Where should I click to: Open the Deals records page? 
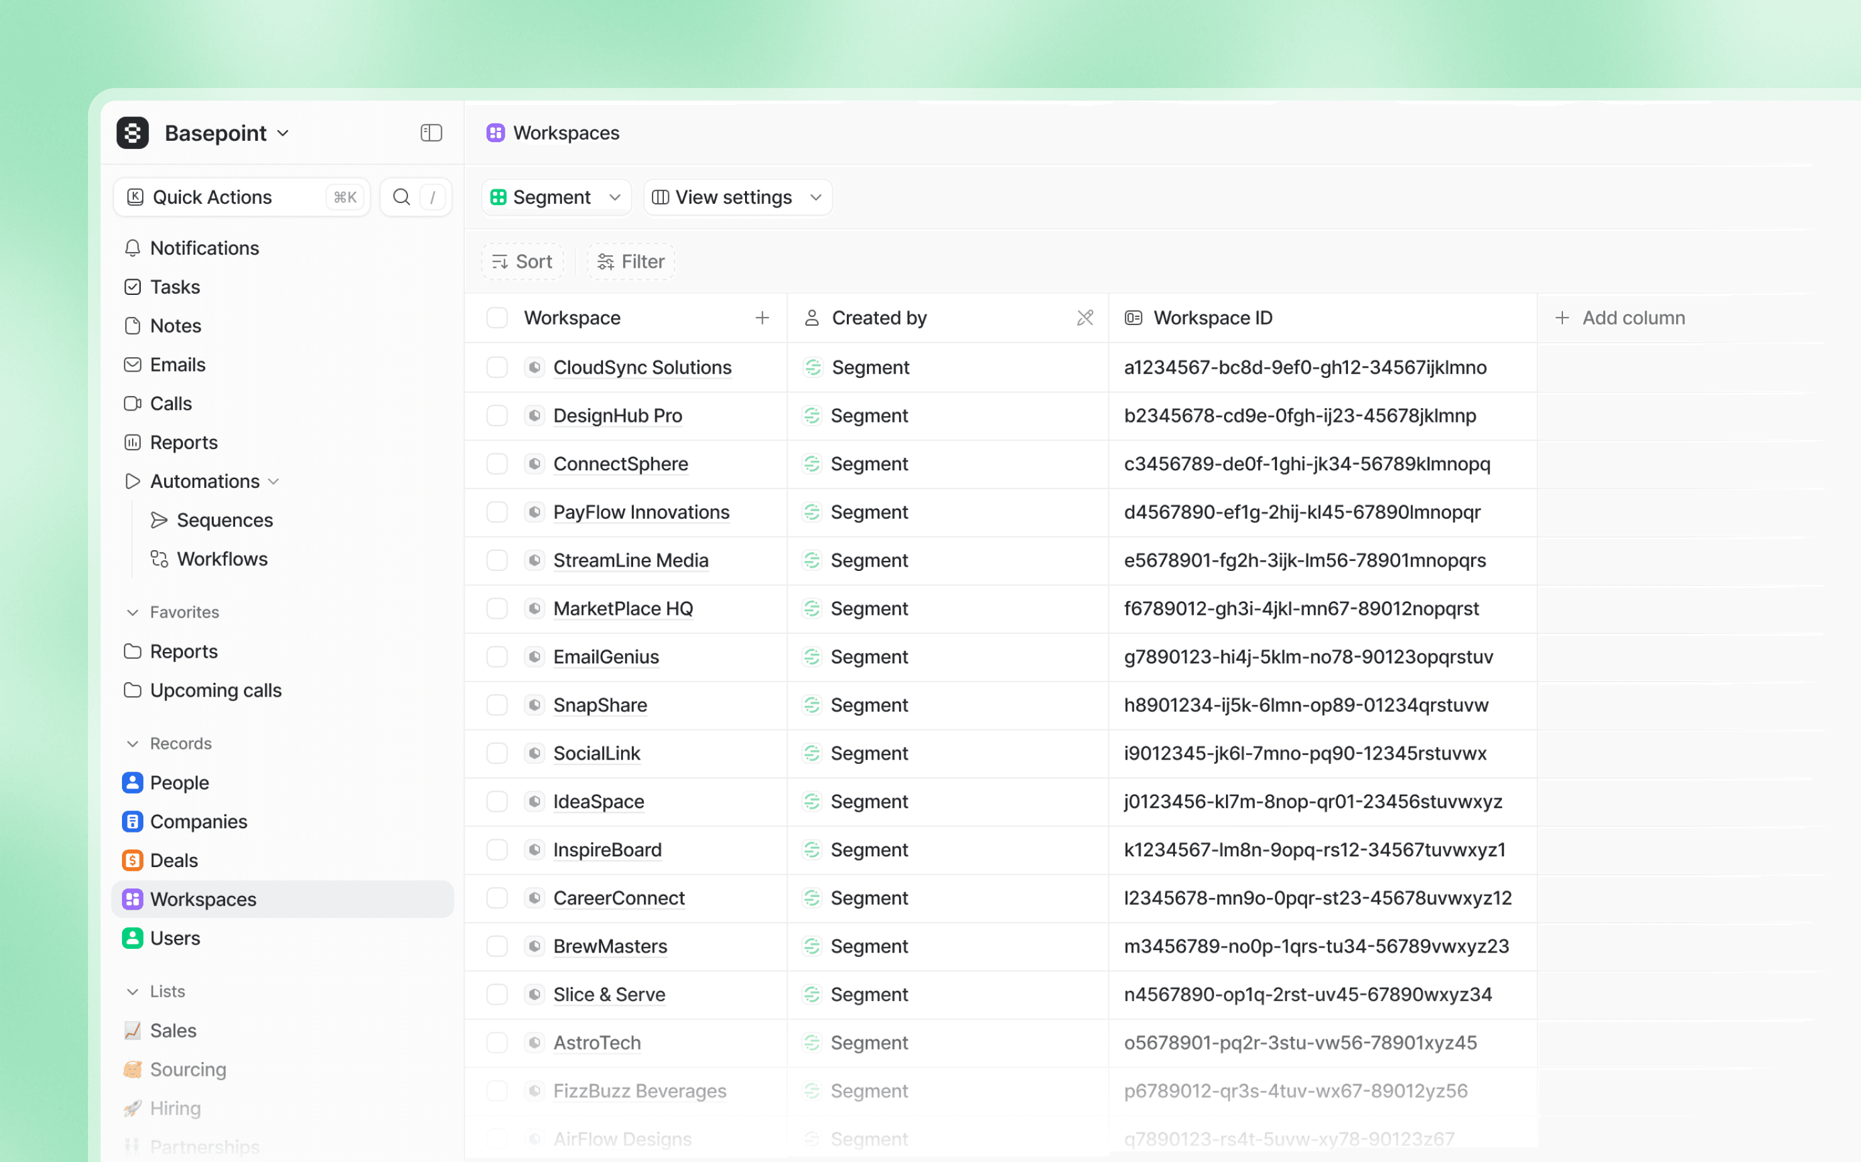174,860
